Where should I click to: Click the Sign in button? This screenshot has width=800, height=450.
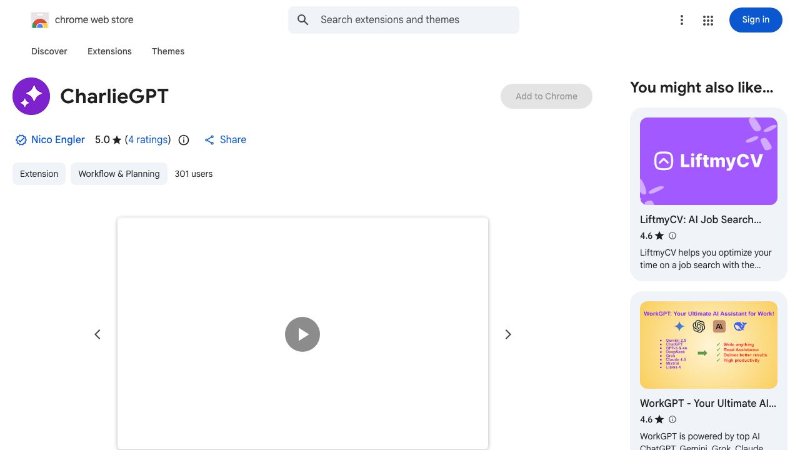756,20
